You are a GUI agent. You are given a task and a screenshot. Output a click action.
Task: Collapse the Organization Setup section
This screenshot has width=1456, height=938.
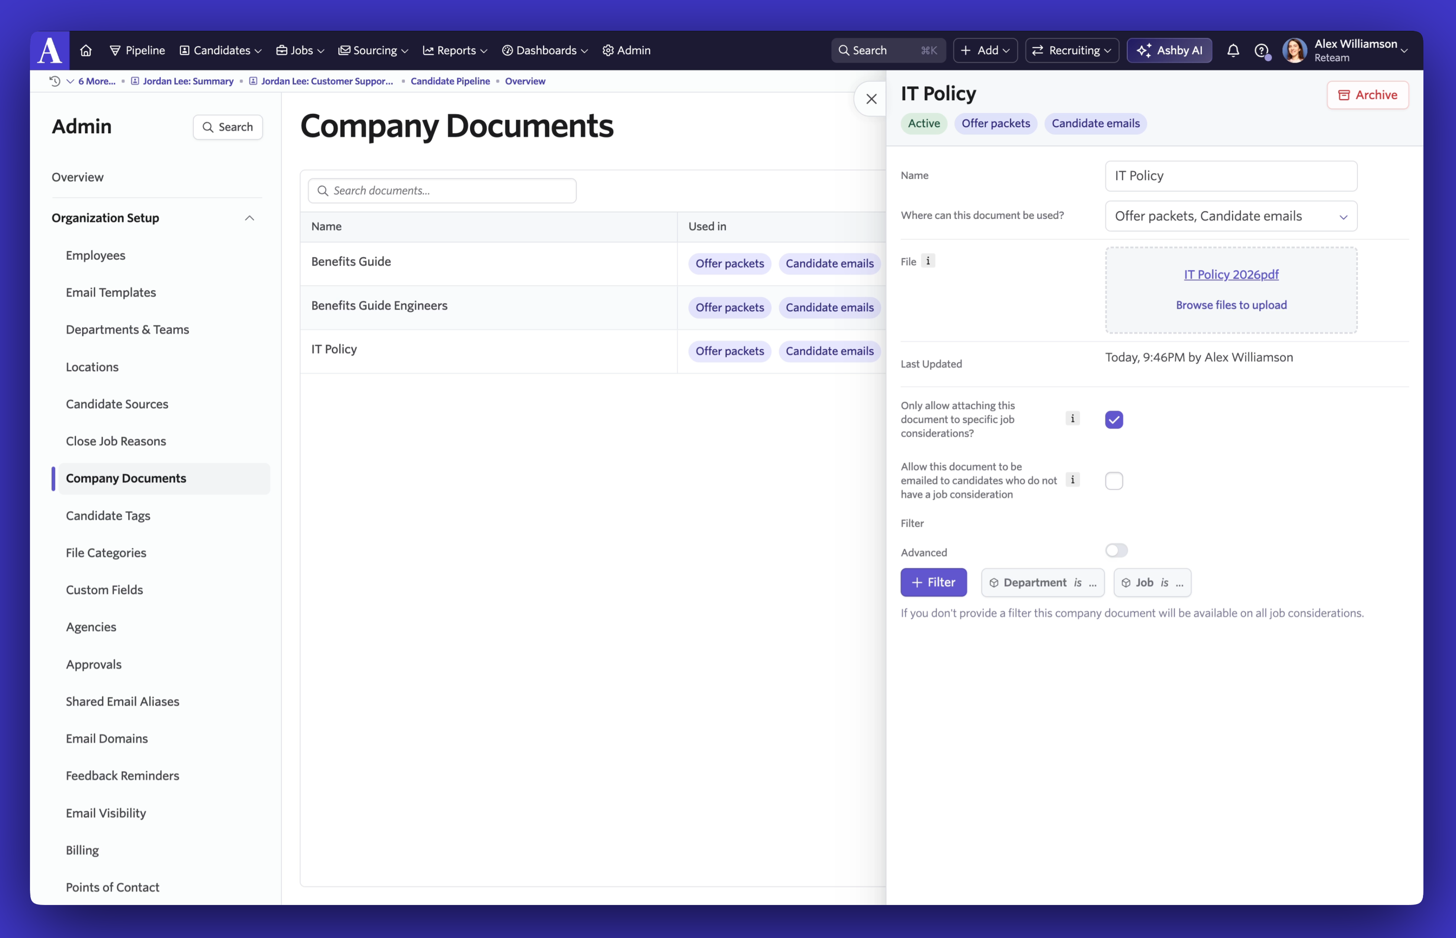[x=249, y=218]
